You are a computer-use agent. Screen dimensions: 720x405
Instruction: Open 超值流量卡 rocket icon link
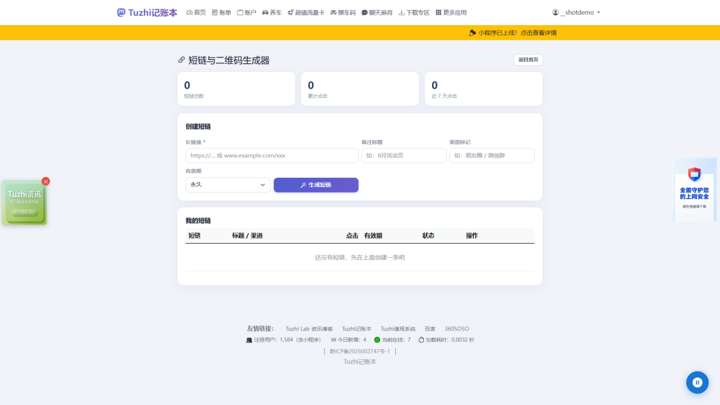tap(306, 13)
